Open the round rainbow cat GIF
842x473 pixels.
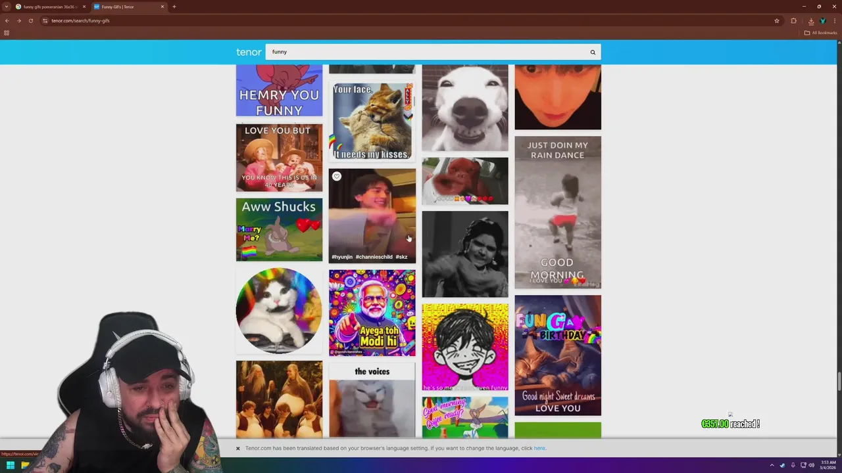pos(279,310)
